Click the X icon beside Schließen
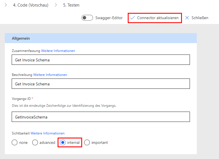The height and width of the screenshot is (159, 219). pyautogui.click(x=187, y=18)
